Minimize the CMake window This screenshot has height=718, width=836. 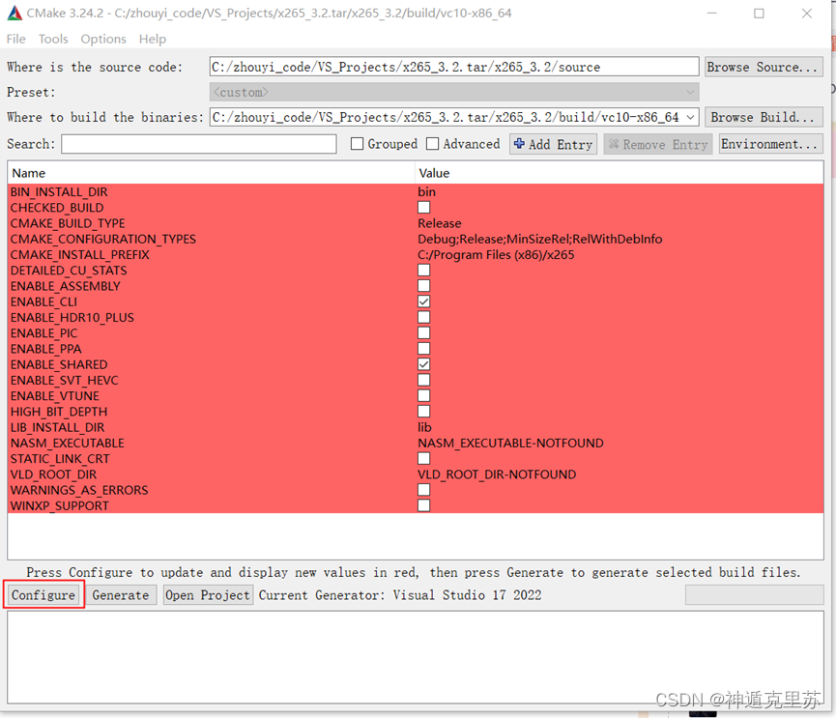[711, 14]
